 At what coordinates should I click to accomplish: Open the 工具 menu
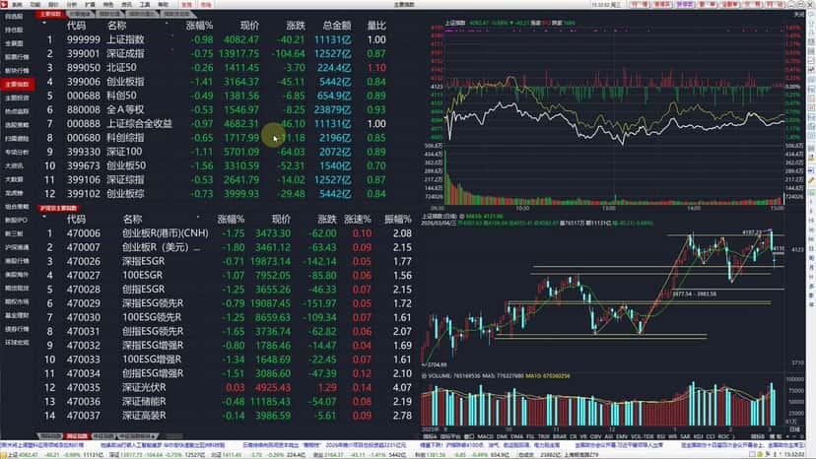click(x=145, y=5)
